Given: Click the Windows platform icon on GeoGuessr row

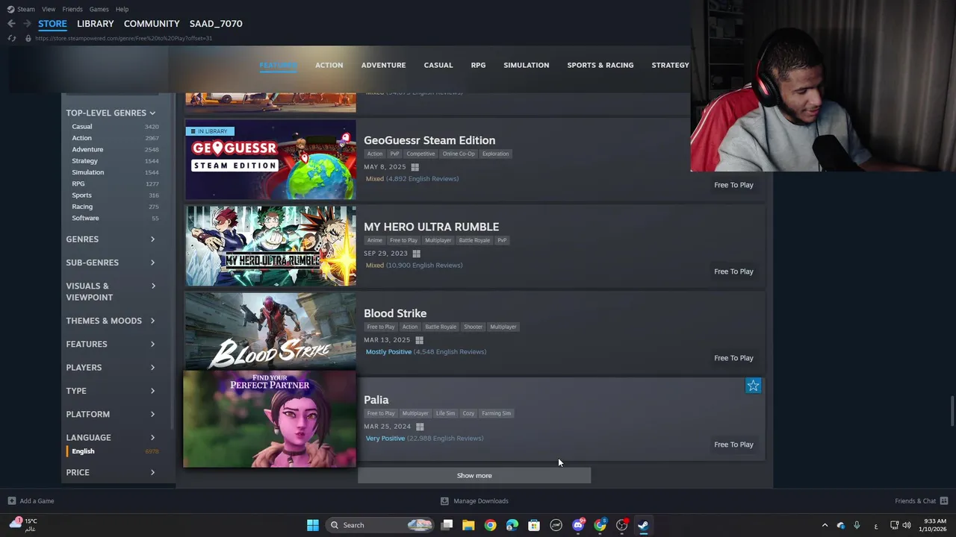Looking at the screenshot, I should [x=415, y=167].
